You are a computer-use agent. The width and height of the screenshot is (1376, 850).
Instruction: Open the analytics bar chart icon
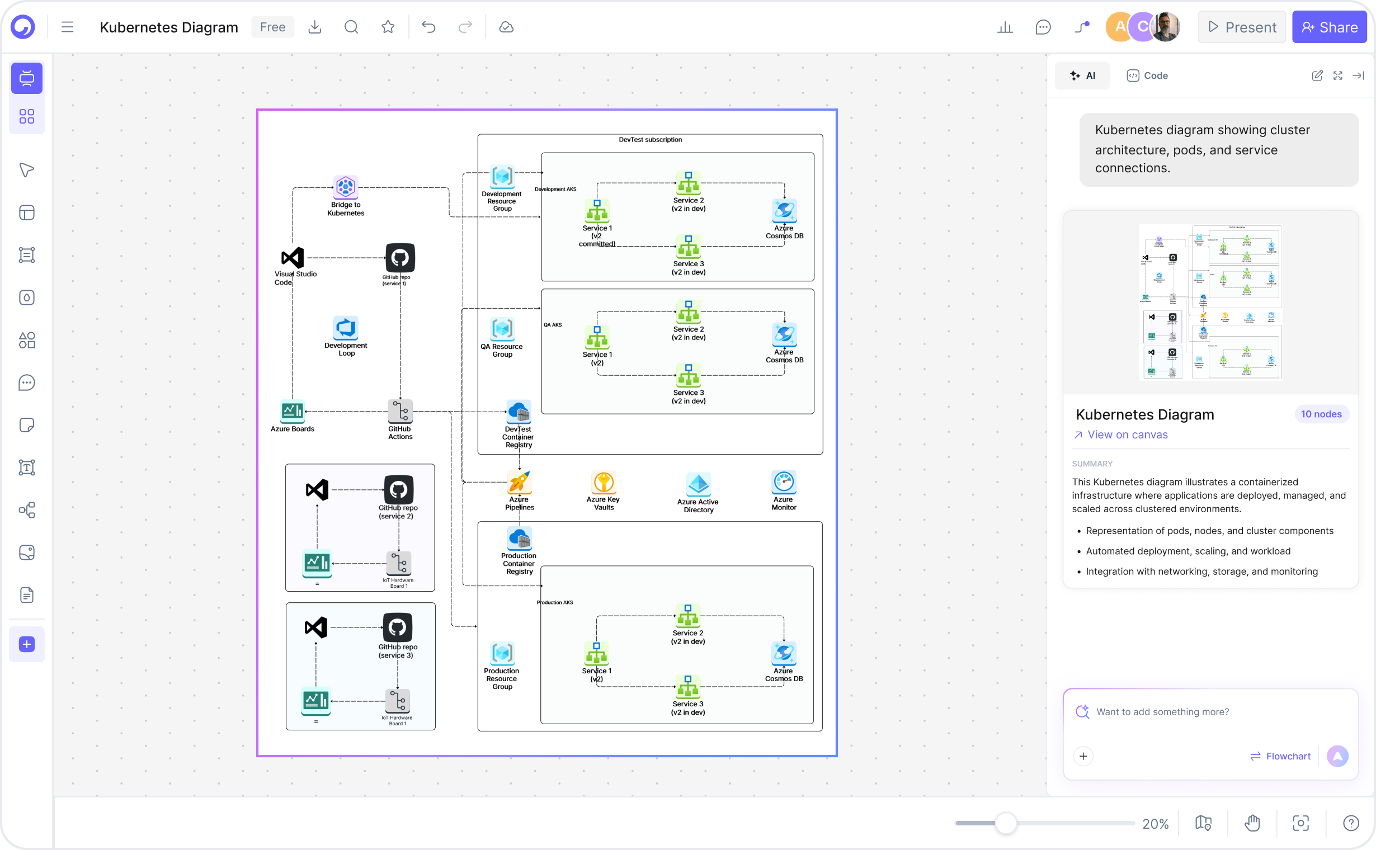[1005, 27]
